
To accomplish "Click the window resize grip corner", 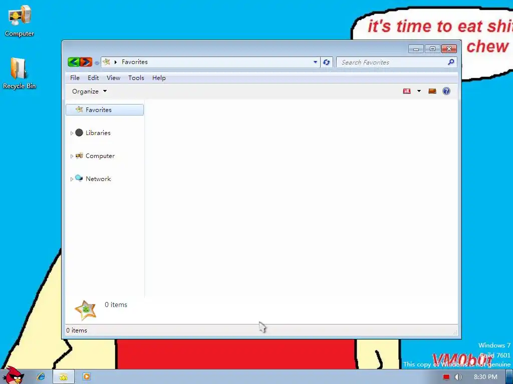I will (455, 332).
